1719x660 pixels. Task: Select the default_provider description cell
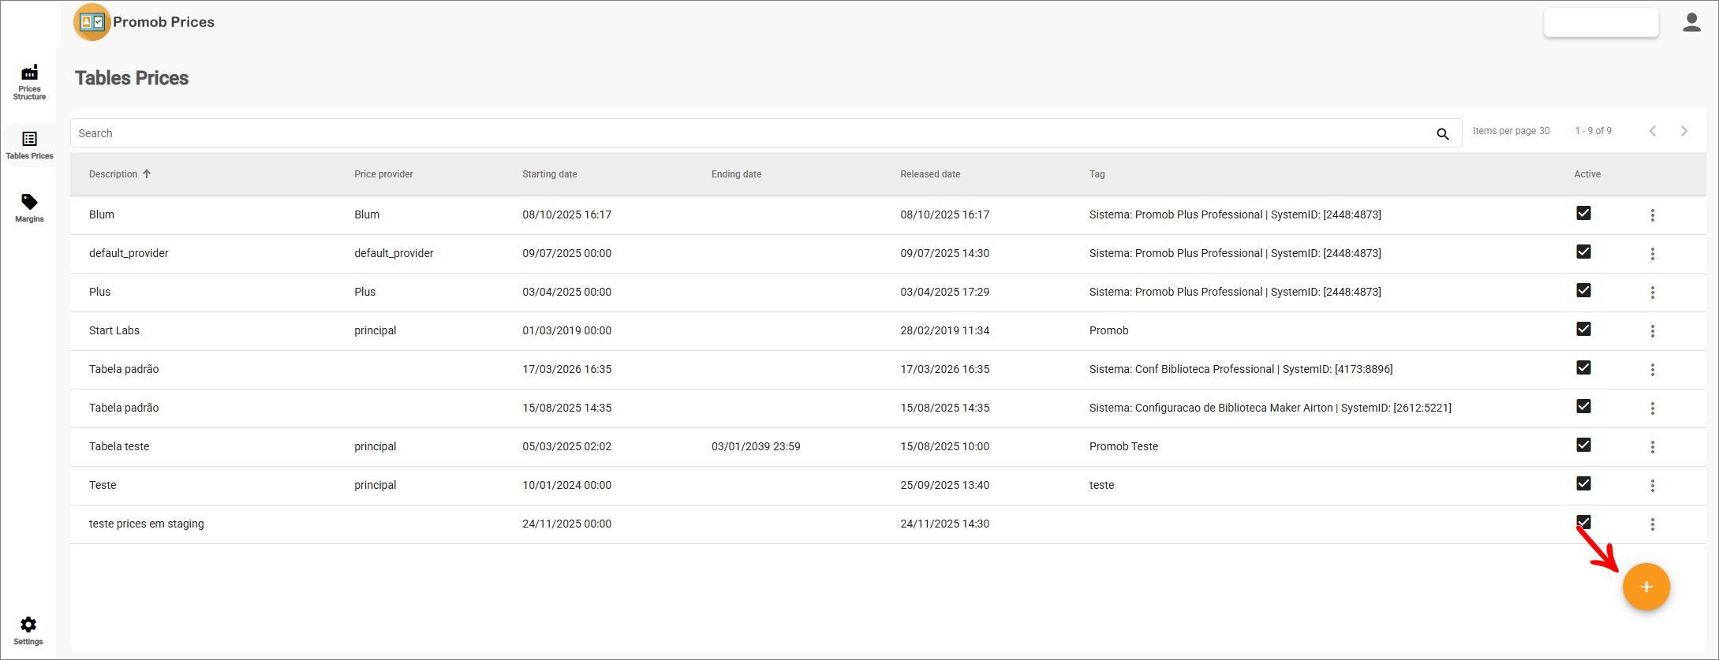[129, 253]
